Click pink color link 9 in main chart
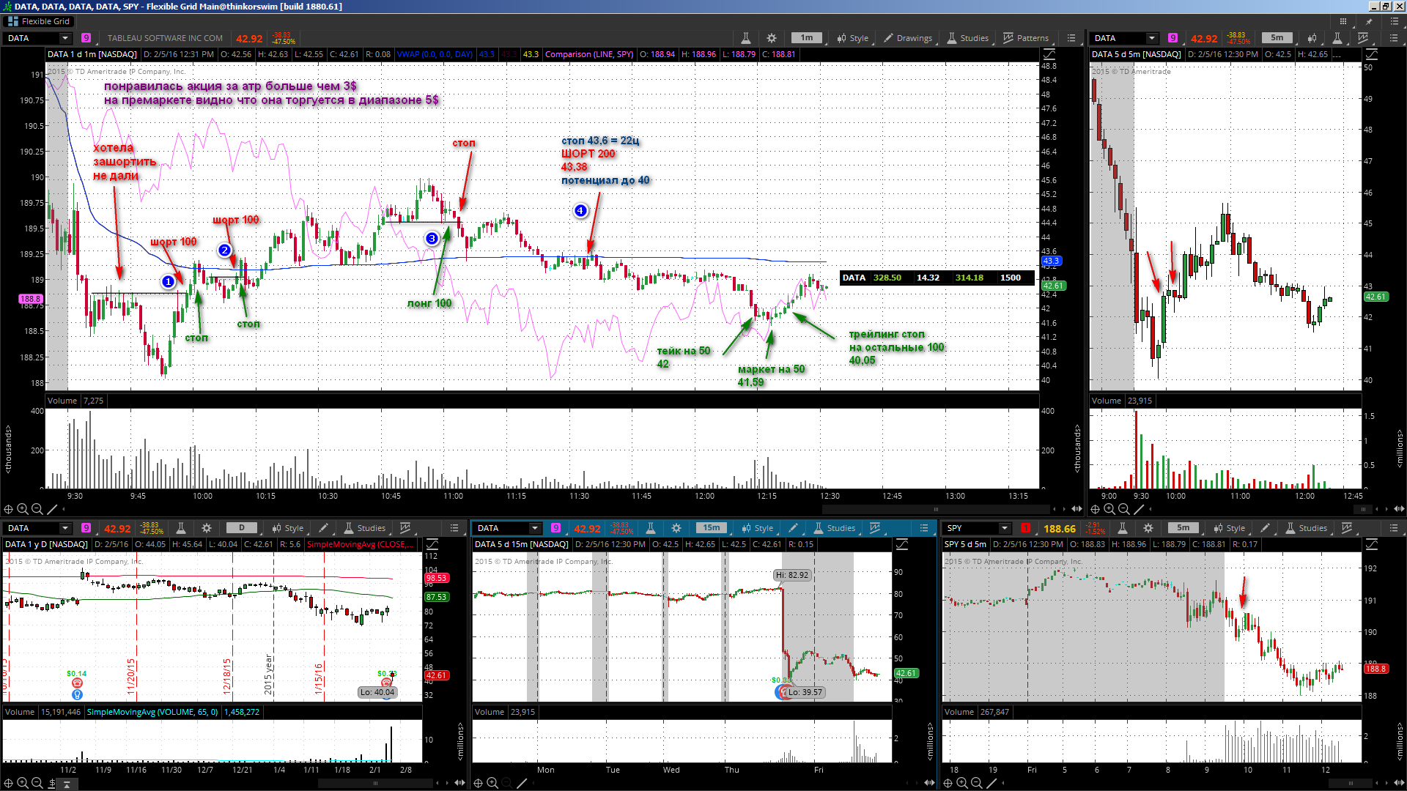1407x791 pixels. point(86,38)
